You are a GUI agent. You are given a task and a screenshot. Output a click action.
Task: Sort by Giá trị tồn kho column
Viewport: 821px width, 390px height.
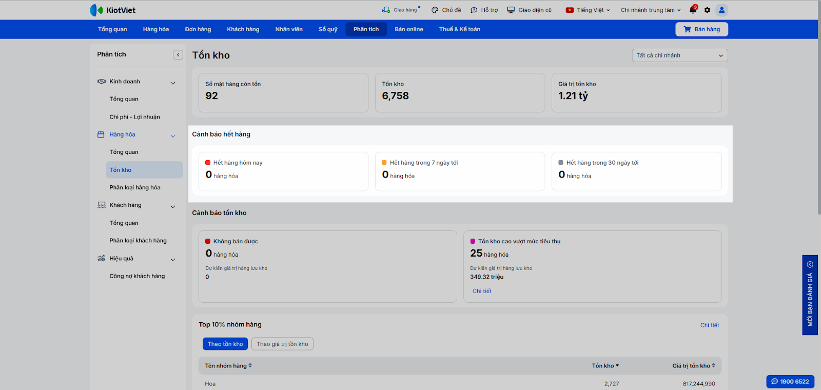[x=694, y=366]
